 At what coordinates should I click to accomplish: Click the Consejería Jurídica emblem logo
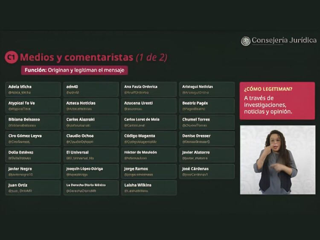tap(245, 41)
